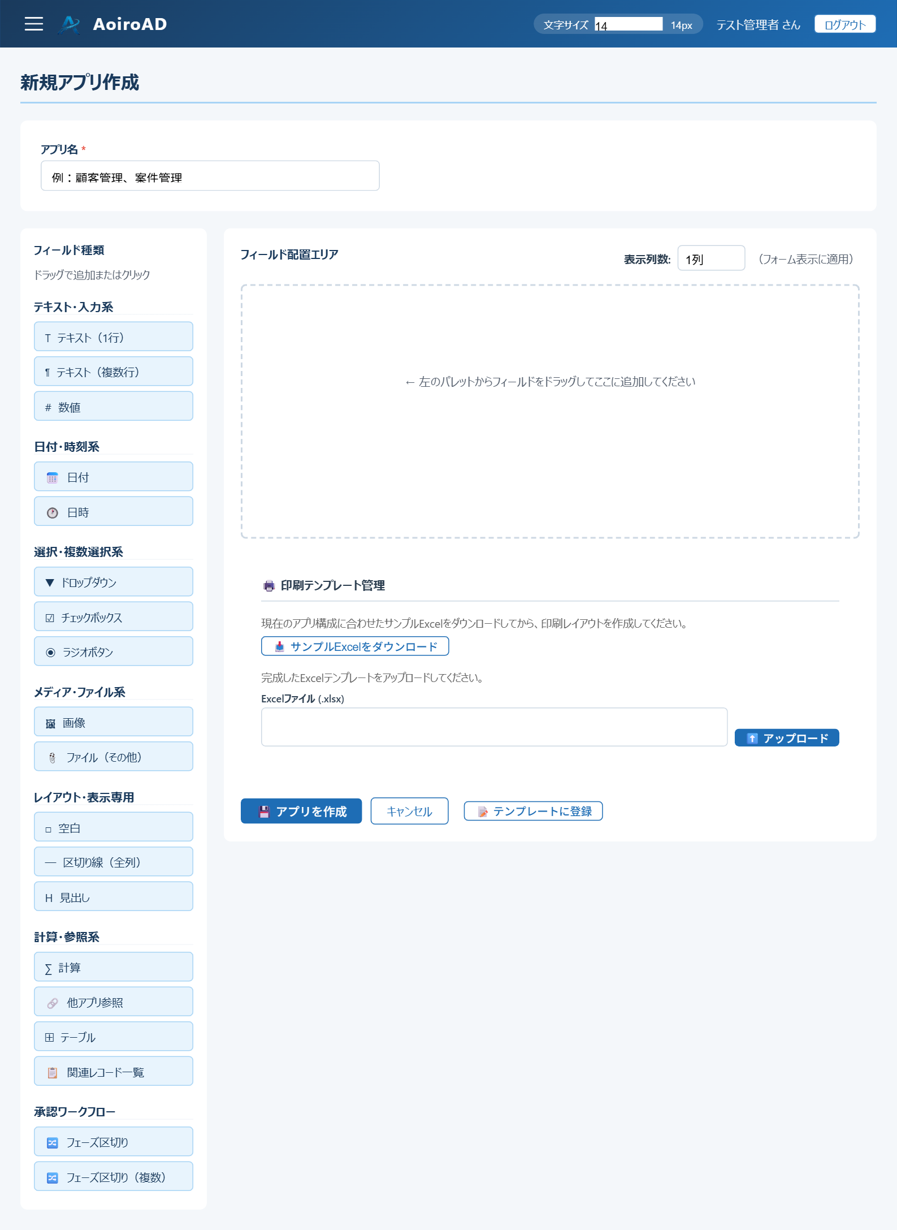Open the 表示列数 column count dropdown
Viewport: 897px width, 1230px height.
tap(711, 258)
